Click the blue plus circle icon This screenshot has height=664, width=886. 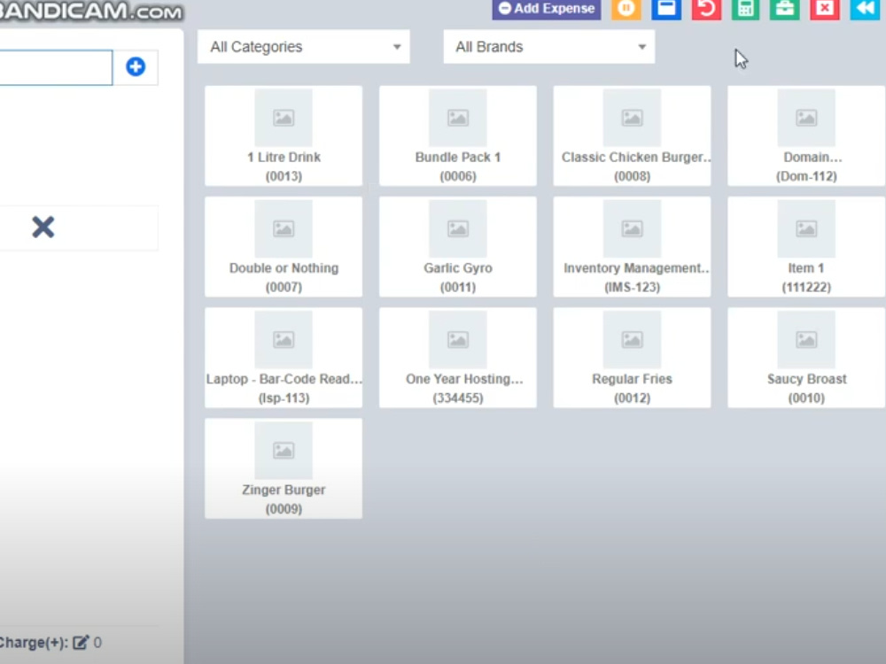(x=136, y=66)
